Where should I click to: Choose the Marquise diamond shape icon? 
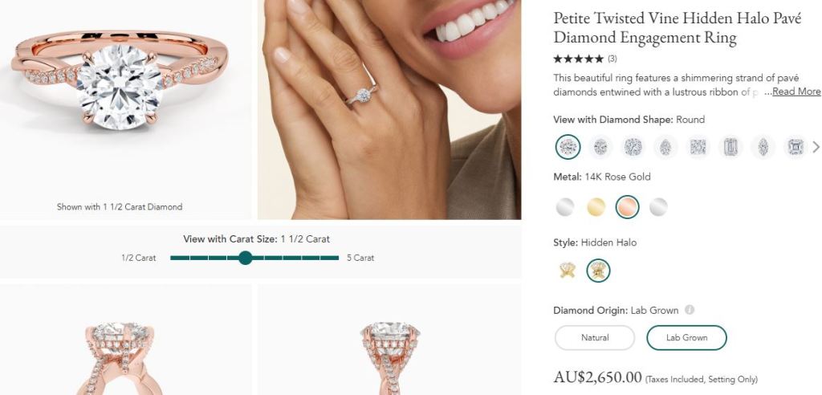pos(763,147)
